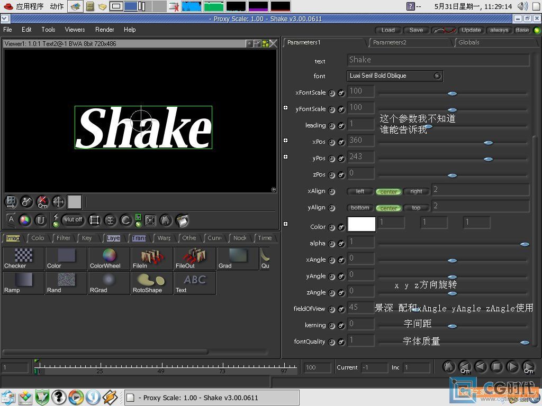
Task: Click the alpha slider handle
Action: click(525, 244)
